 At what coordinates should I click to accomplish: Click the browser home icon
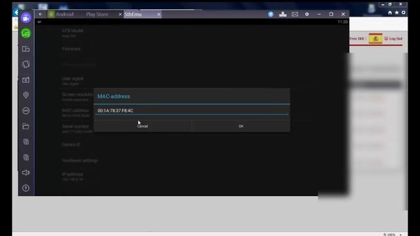pyautogui.click(x=390, y=12)
